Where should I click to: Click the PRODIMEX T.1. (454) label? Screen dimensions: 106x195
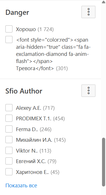point(40,119)
